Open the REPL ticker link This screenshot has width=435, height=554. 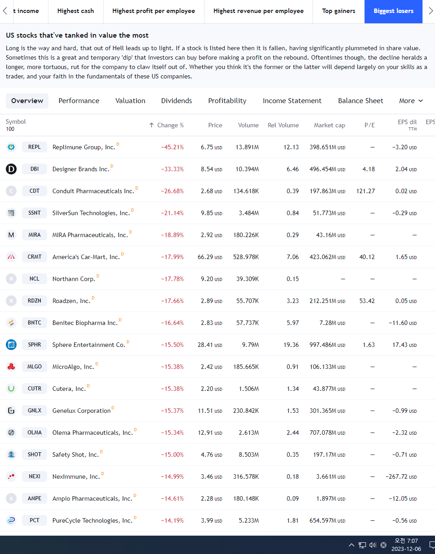point(35,147)
